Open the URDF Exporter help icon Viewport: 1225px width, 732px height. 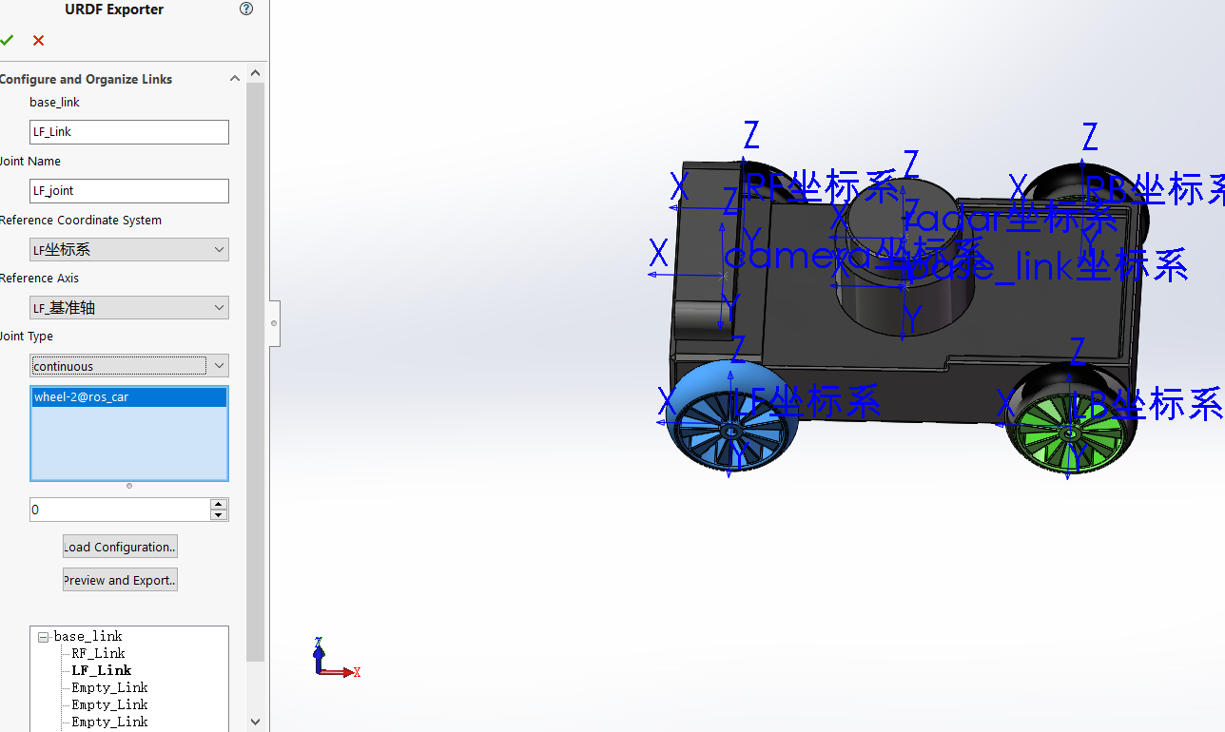[x=246, y=10]
